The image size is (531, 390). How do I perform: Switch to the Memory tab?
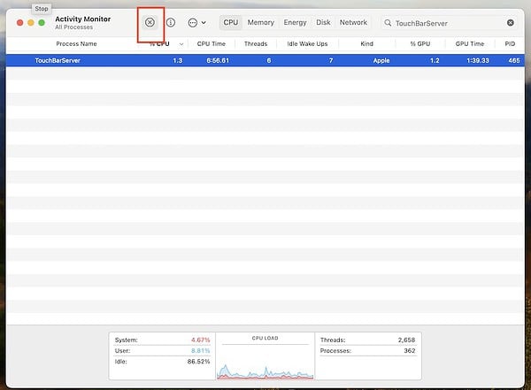tap(260, 22)
